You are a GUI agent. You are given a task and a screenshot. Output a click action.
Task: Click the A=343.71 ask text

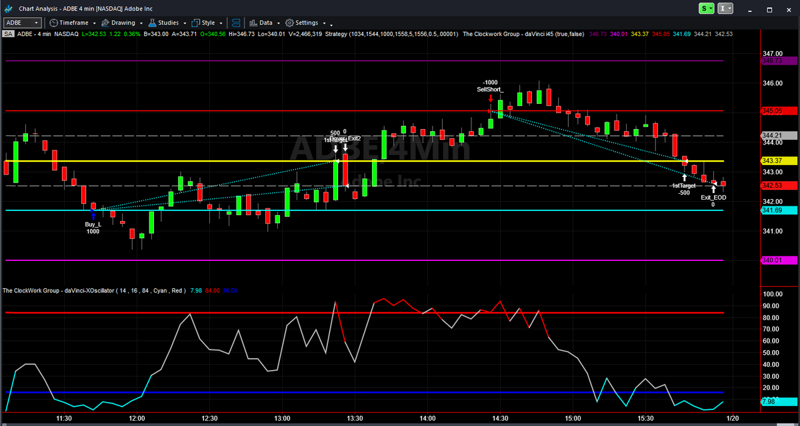click(x=185, y=33)
